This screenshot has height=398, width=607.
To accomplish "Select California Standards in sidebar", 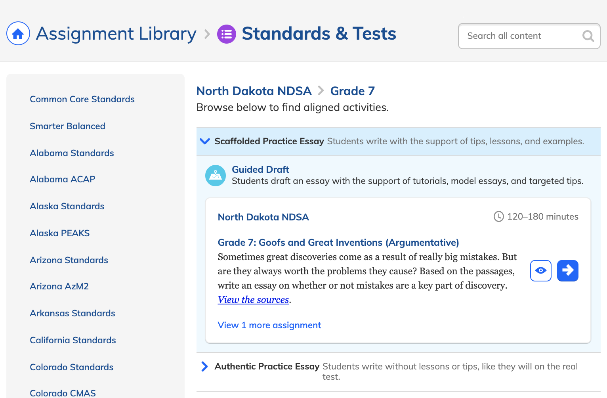I will click(73, 340).
